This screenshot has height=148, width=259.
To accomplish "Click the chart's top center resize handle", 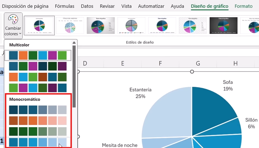I will [192, 72].
